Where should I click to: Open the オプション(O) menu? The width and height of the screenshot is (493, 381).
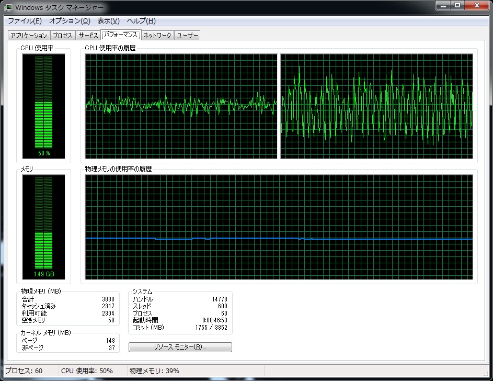pos(70,21)
